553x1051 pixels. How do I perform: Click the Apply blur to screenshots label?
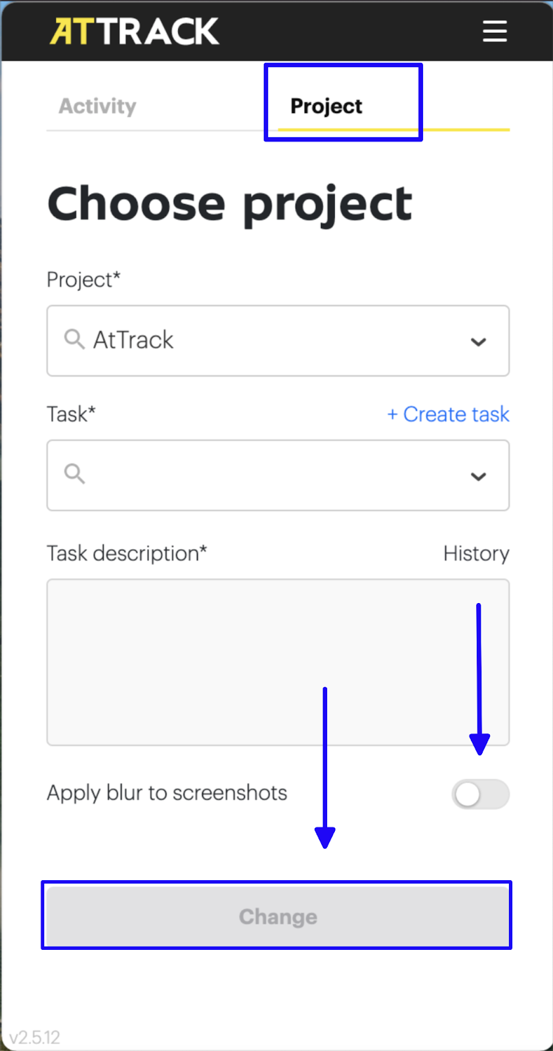167,793
